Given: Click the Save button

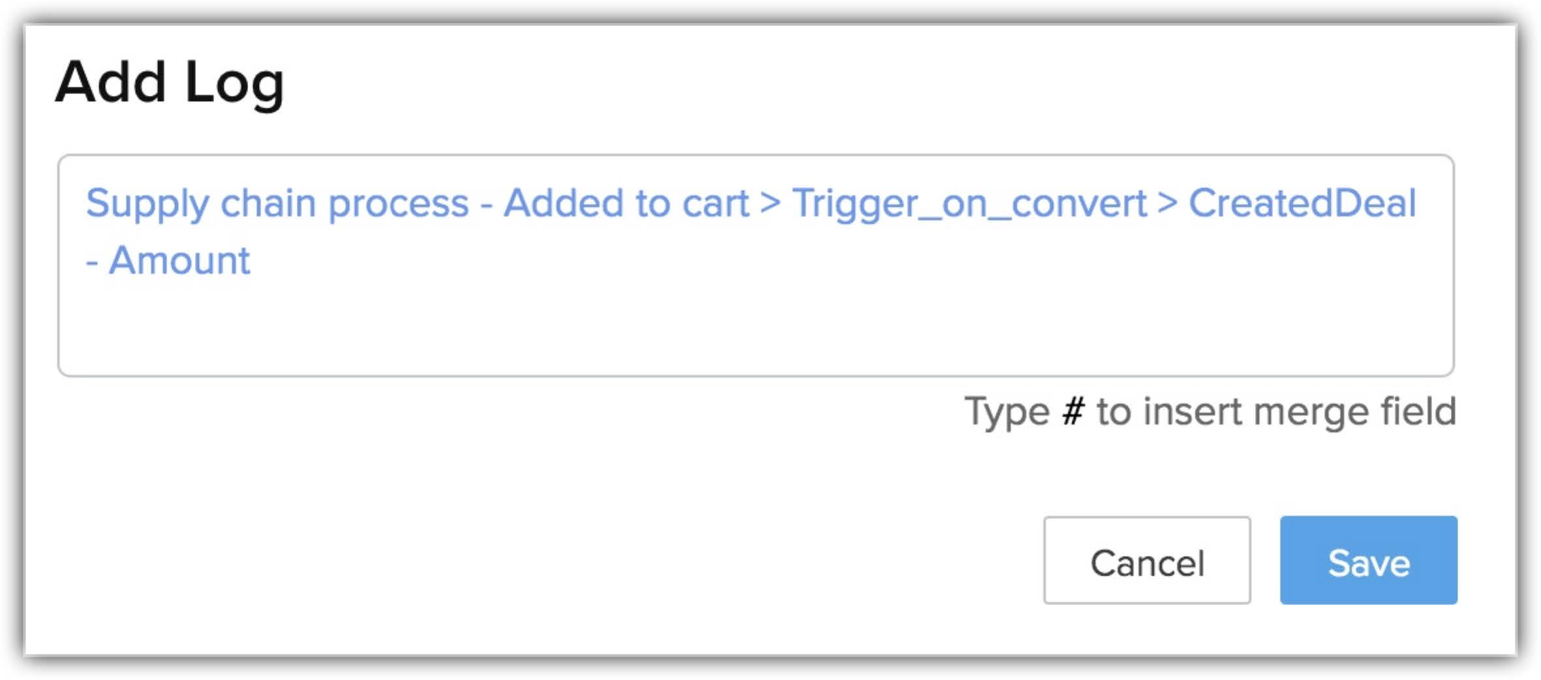Looking at the screenshot, I should [1368, 561].
